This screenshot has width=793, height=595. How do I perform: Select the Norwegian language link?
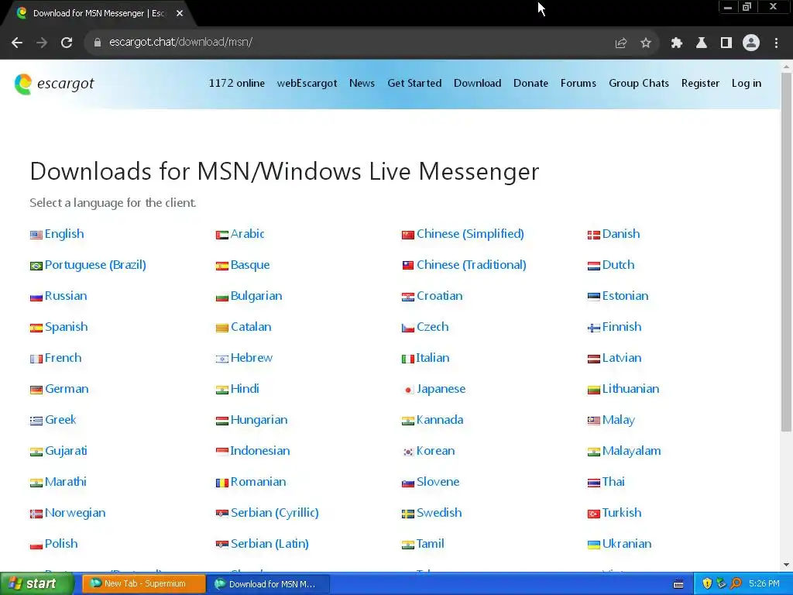point(75,514)
